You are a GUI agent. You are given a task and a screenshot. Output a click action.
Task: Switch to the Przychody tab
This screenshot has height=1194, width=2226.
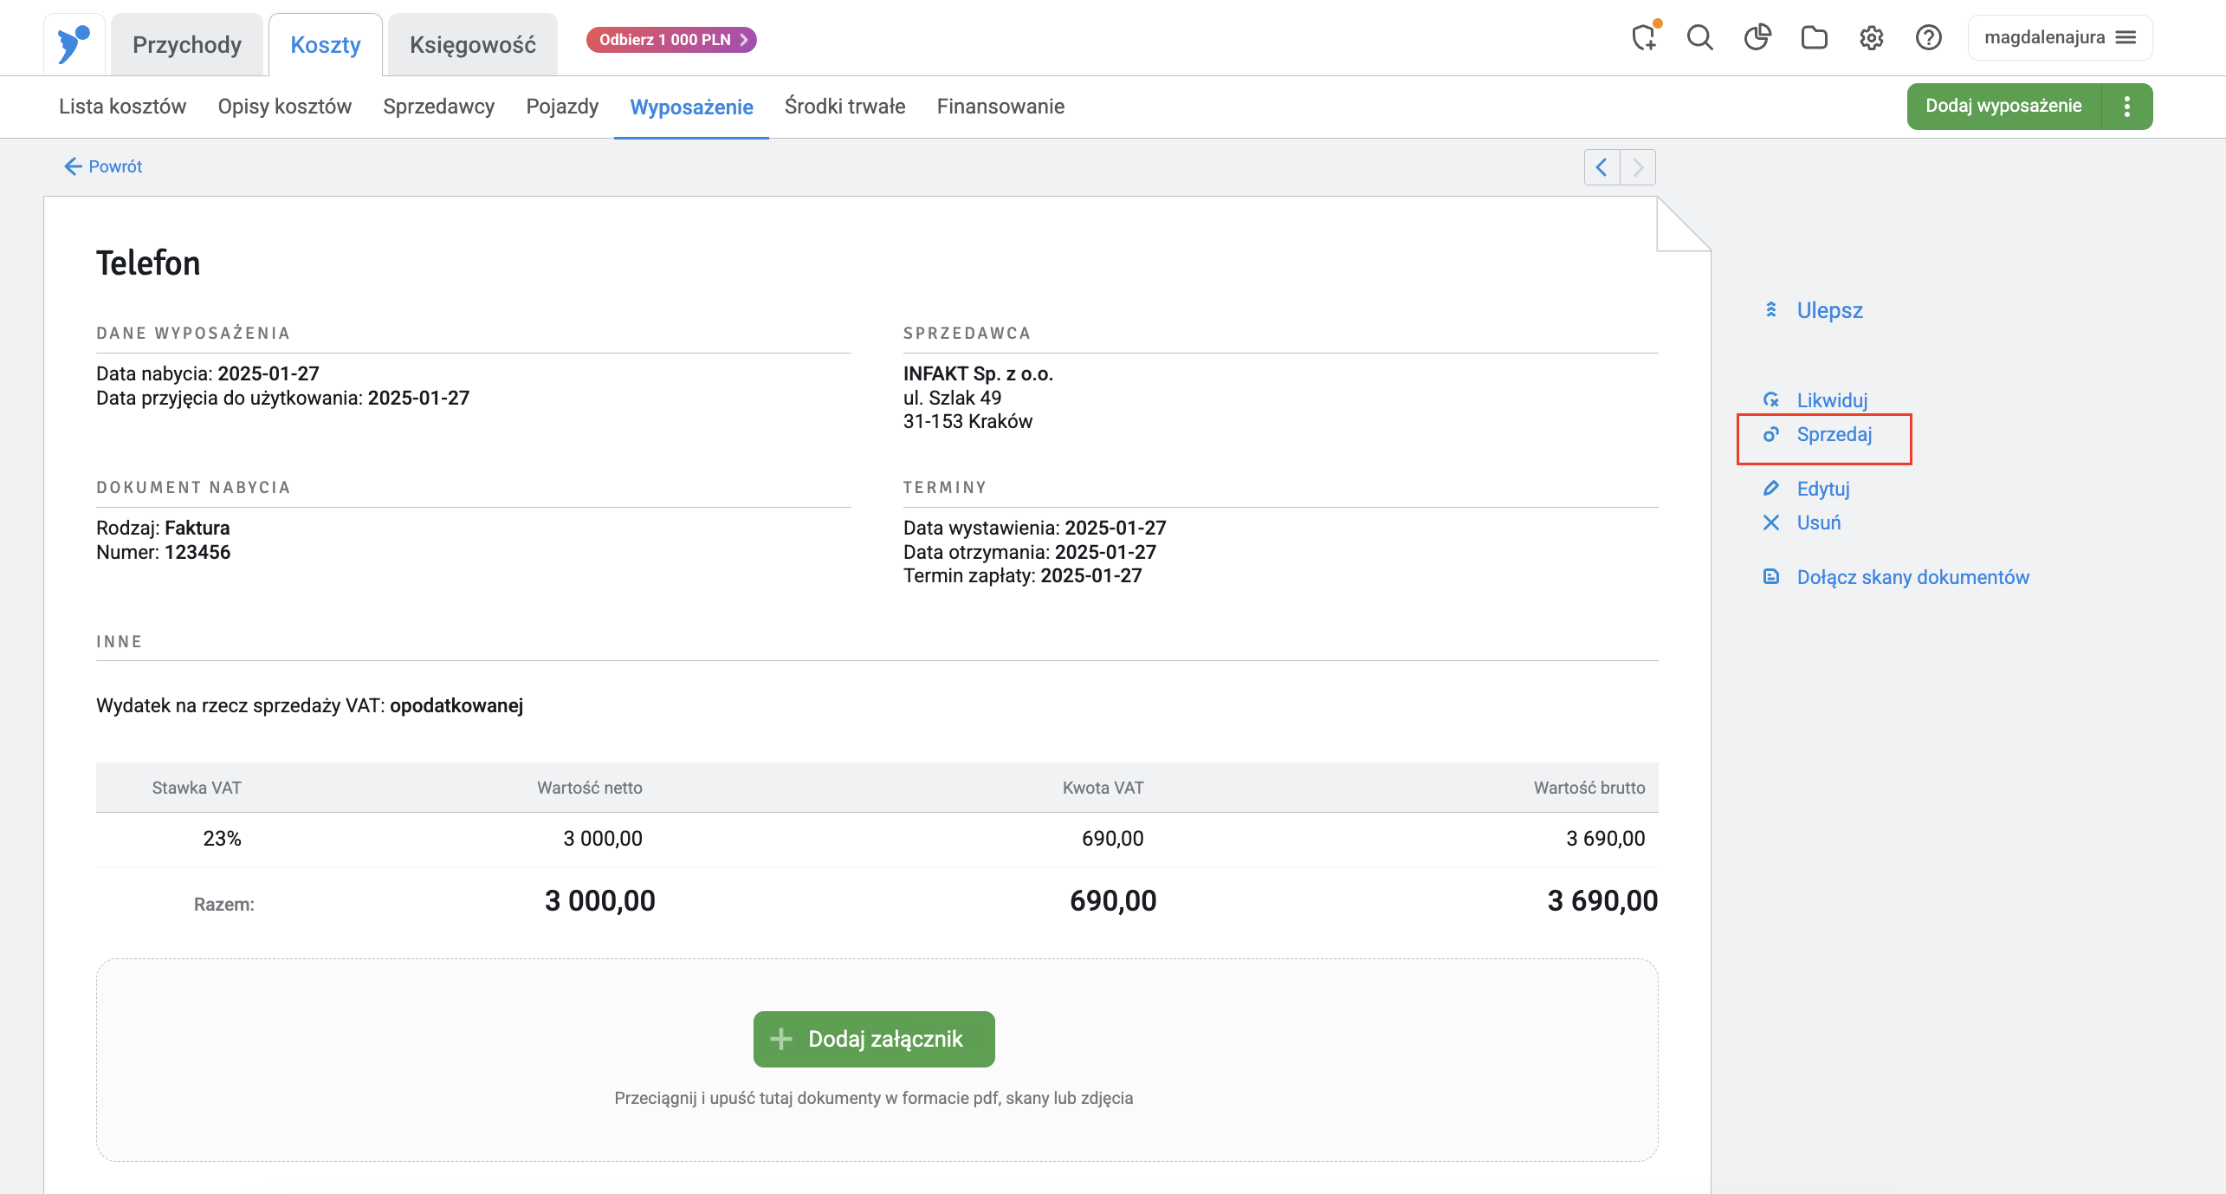click(x=186, y=45)
